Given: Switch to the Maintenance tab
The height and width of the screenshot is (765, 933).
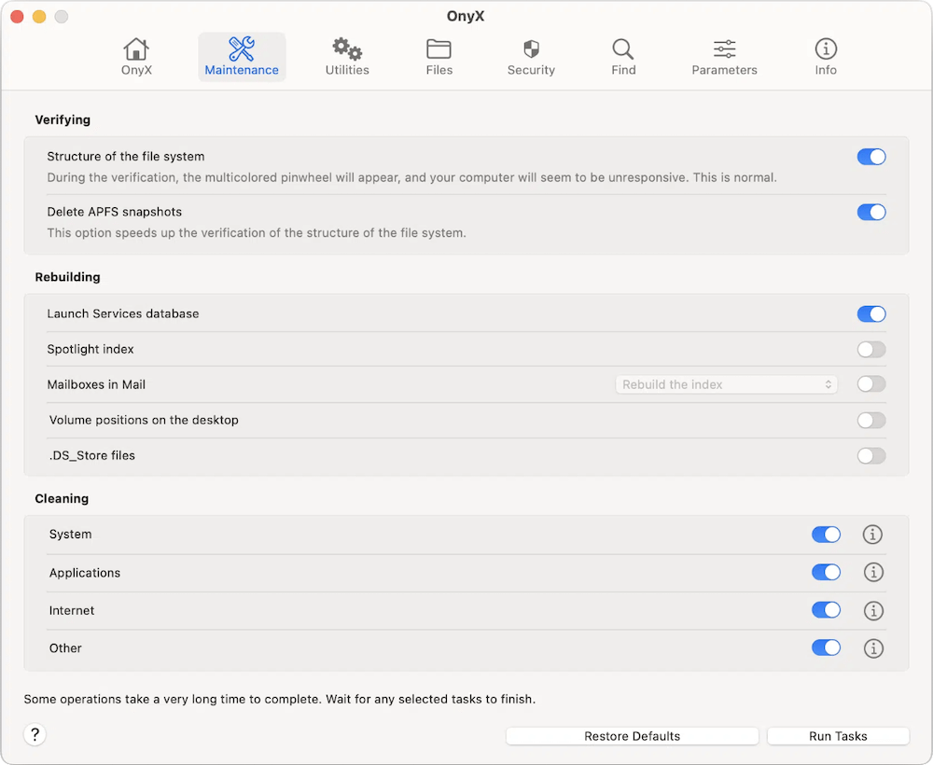Looking at the screenshot, I should 242,58.
